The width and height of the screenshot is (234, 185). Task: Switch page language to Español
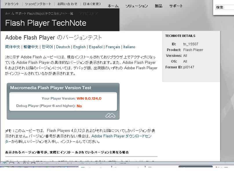[96, 47]
